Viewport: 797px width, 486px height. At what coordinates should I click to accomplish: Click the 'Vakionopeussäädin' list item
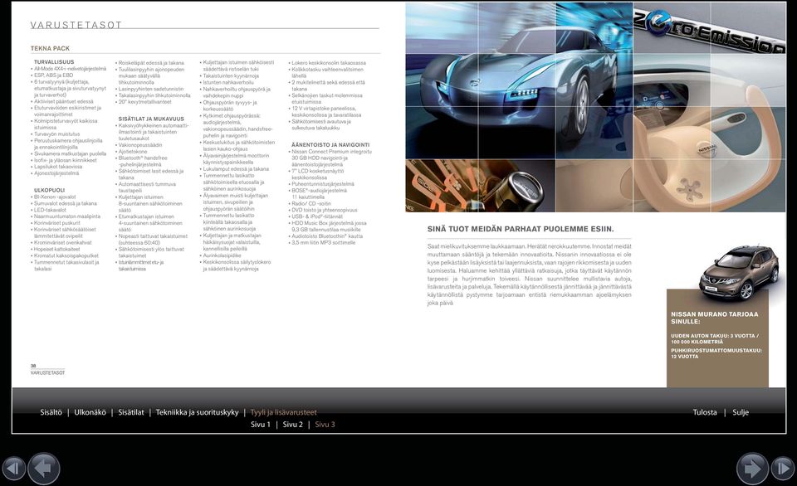click(x=140, y=145)
